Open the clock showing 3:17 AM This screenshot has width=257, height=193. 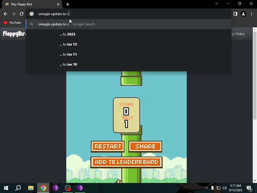235,188
